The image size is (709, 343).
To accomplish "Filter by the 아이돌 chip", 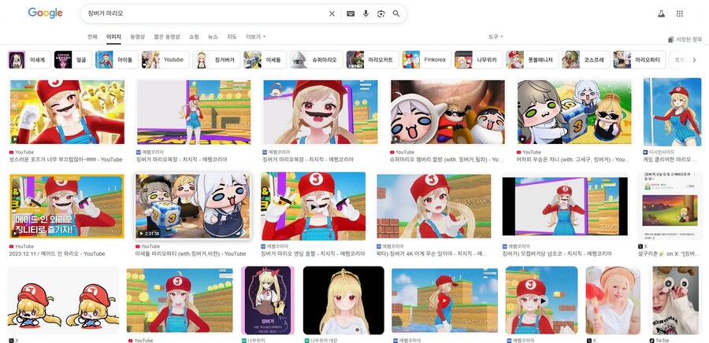I will tap(117, 60).
